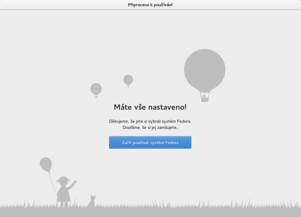The height and width of the screenshot is (217, 301).
Task: Click the "Doufáme, že si jej zamilujete" text
Action: [150, 128]
